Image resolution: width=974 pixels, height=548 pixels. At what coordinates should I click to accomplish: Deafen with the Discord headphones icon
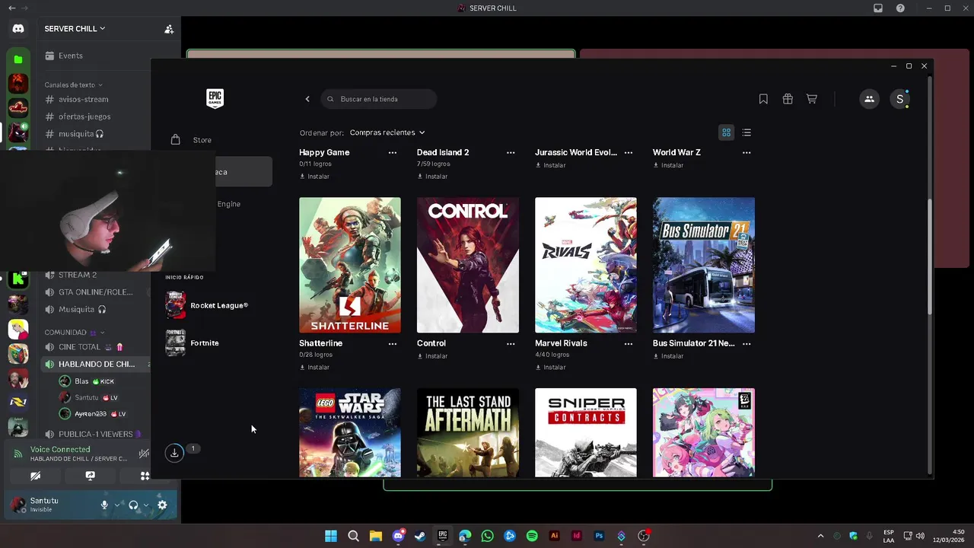point(133,505)
